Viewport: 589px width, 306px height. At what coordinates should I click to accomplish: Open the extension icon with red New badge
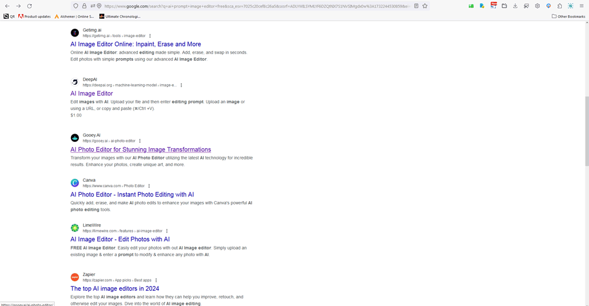[x=493, y=6]
